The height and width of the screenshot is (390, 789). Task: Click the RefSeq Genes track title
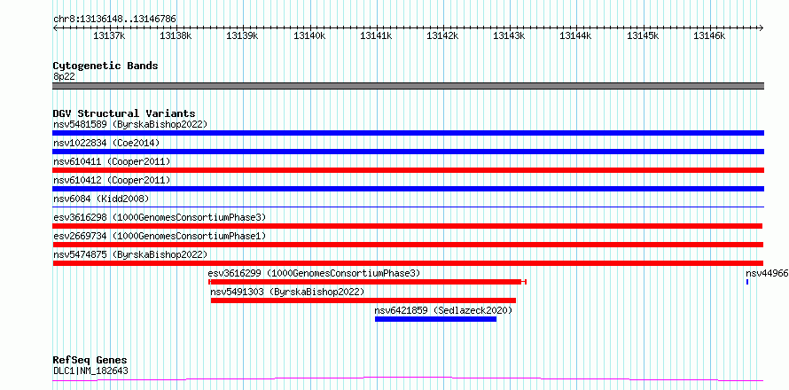click(90, 361)
